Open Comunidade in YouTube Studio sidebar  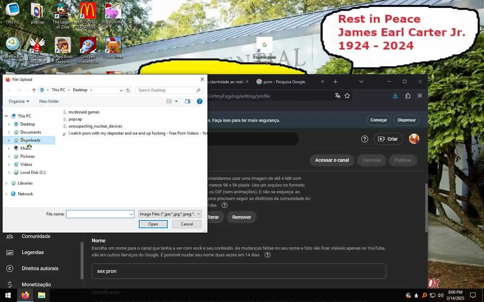coord(36,236)
